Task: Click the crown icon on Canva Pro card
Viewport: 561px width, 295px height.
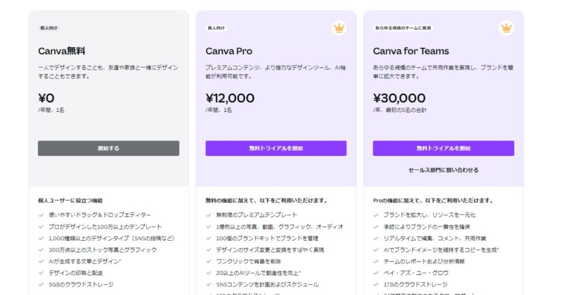Action: click(x=339, y=28)
